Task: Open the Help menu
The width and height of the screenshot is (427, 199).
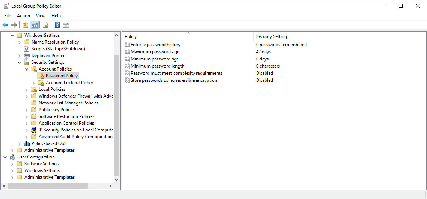Action: tap(56, 16)
